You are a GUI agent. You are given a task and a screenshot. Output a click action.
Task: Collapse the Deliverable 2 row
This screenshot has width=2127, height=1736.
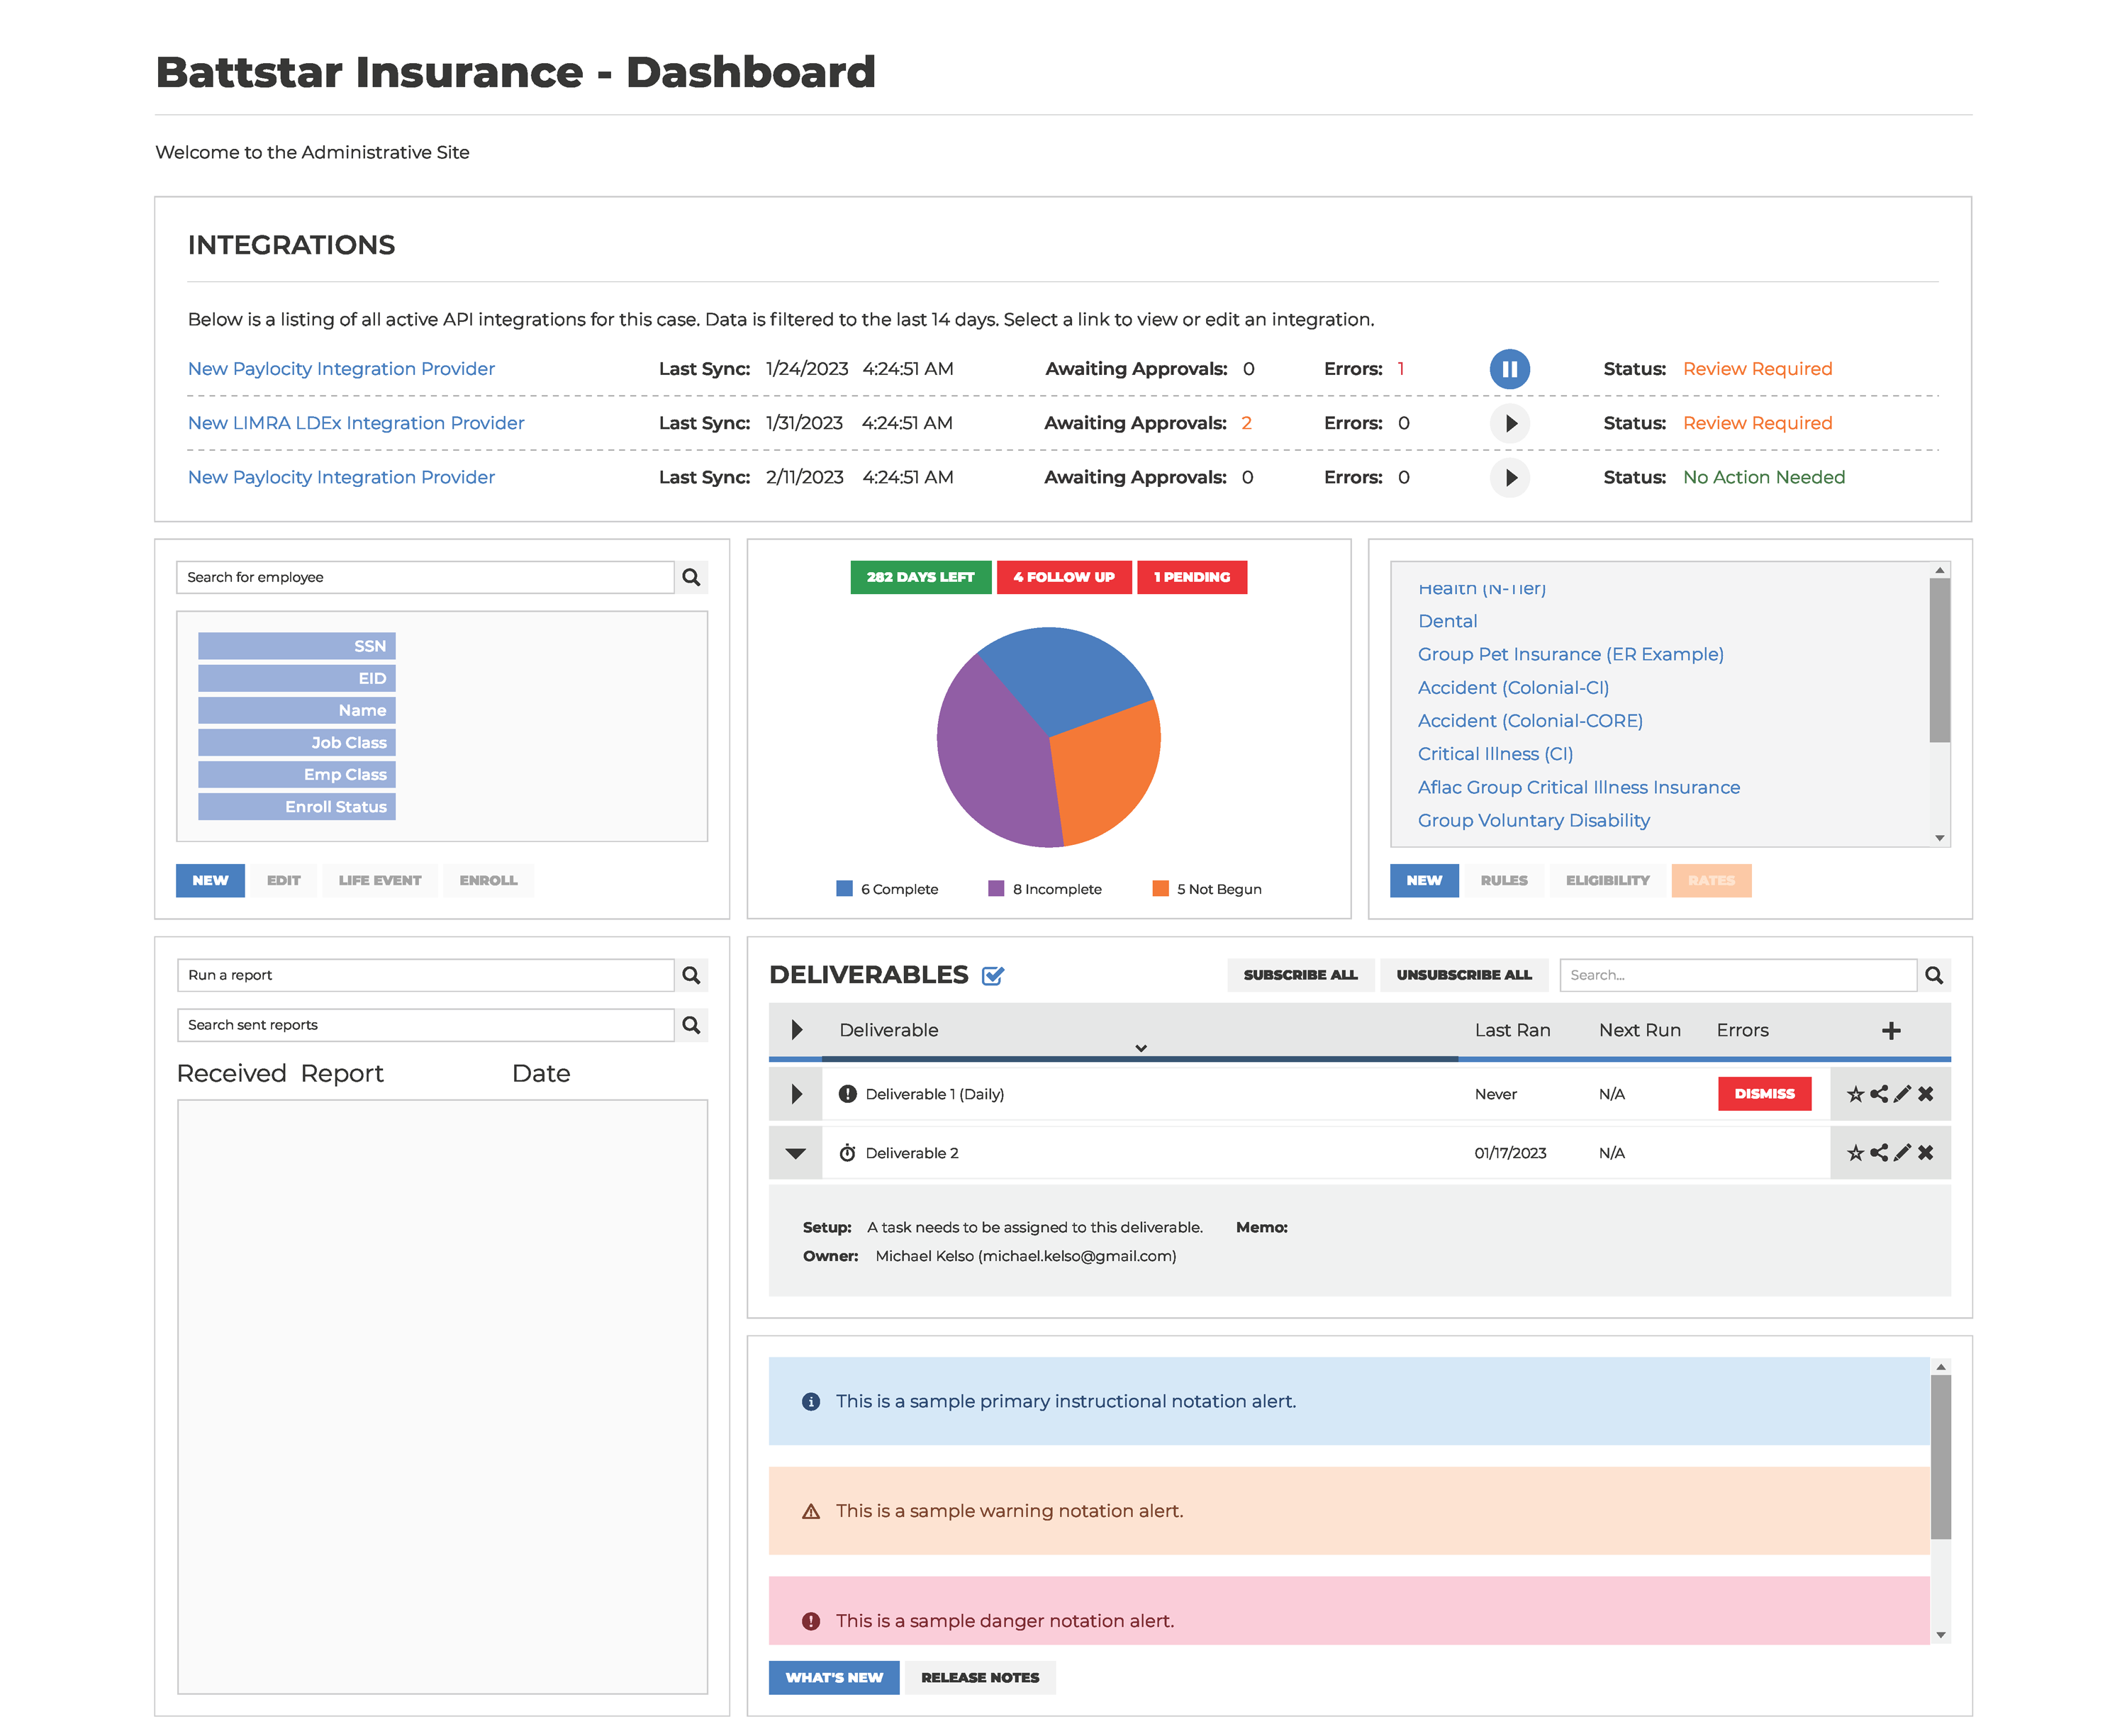pos(796,1153)
